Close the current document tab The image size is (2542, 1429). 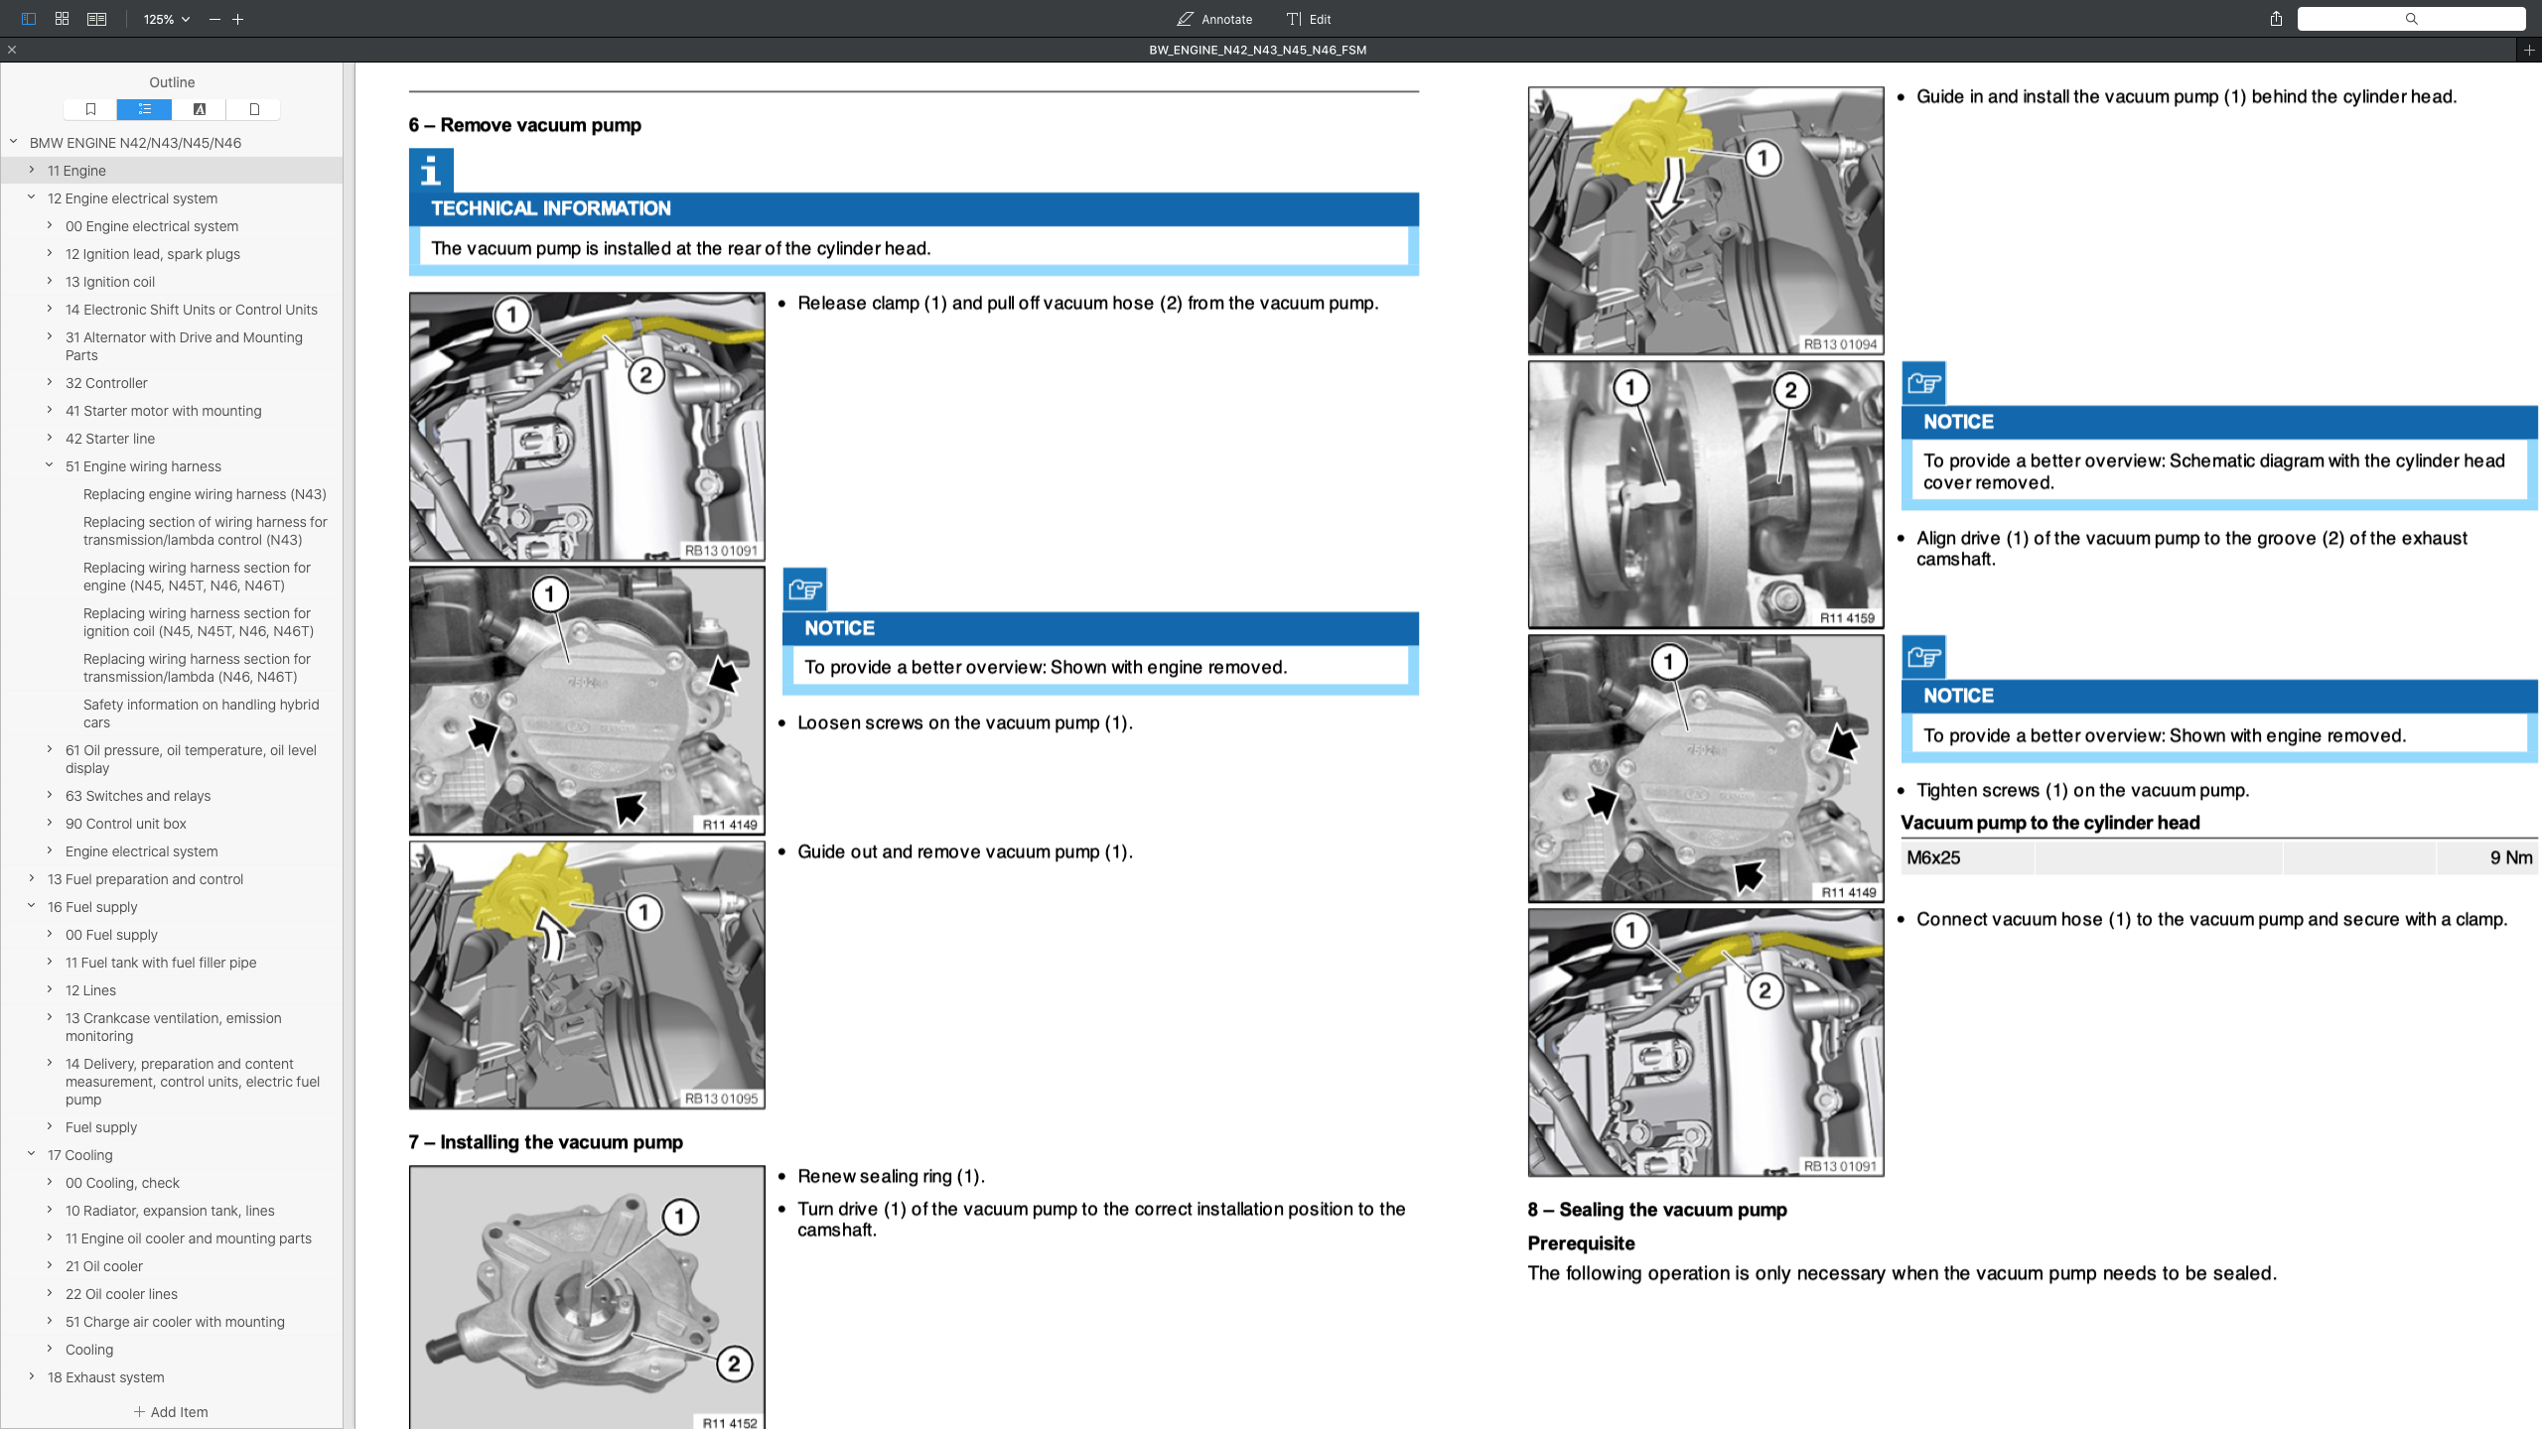pyautogui.click(x=12, y=50)
